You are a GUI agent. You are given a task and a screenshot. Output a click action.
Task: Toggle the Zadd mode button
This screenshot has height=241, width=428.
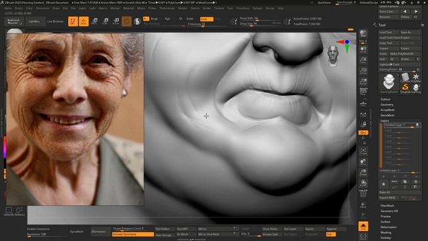point(189,19)
